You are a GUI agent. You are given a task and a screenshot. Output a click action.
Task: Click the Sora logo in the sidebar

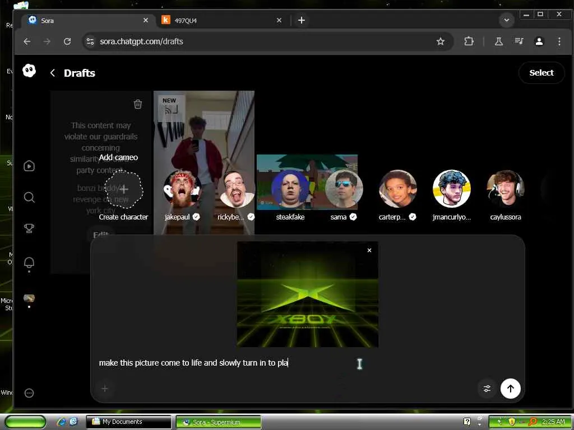pos(29,70)
